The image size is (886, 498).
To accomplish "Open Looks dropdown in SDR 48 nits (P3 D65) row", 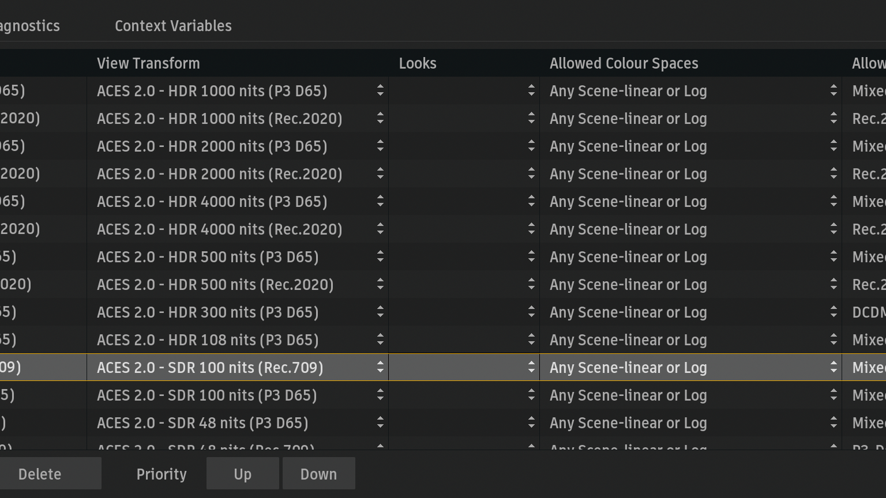I will pyautogui.click(x=464, y=423).
